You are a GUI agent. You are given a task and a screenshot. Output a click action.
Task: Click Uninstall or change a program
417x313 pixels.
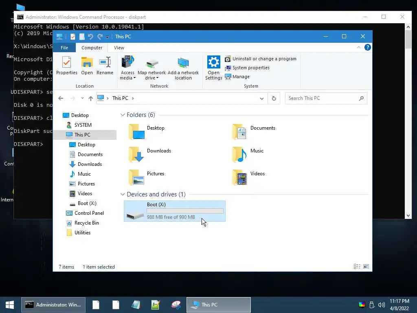(261, 59)
